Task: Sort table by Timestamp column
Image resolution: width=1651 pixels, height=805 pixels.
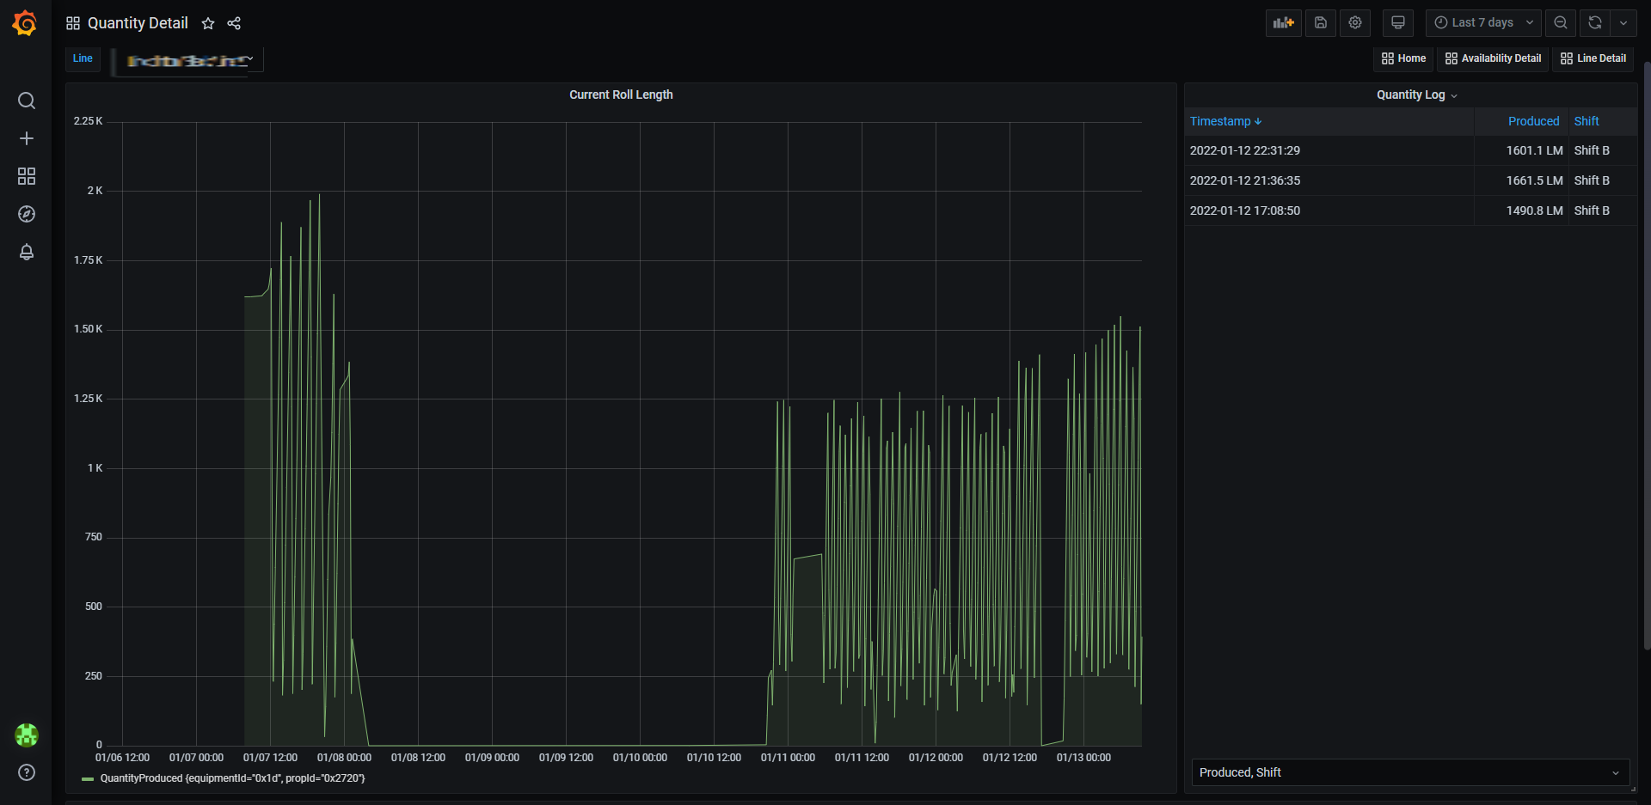Action: pos(1225,121)
